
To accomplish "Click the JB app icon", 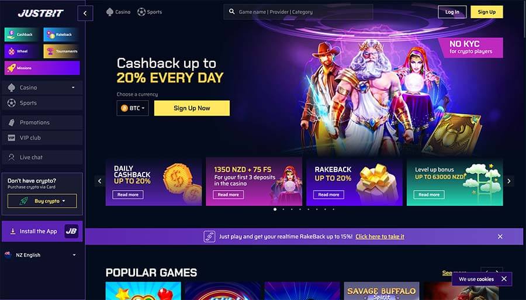I will coord(71,231).
